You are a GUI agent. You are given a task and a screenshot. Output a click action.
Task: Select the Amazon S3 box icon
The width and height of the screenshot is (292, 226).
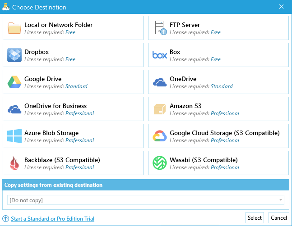[x=160, y=109]
